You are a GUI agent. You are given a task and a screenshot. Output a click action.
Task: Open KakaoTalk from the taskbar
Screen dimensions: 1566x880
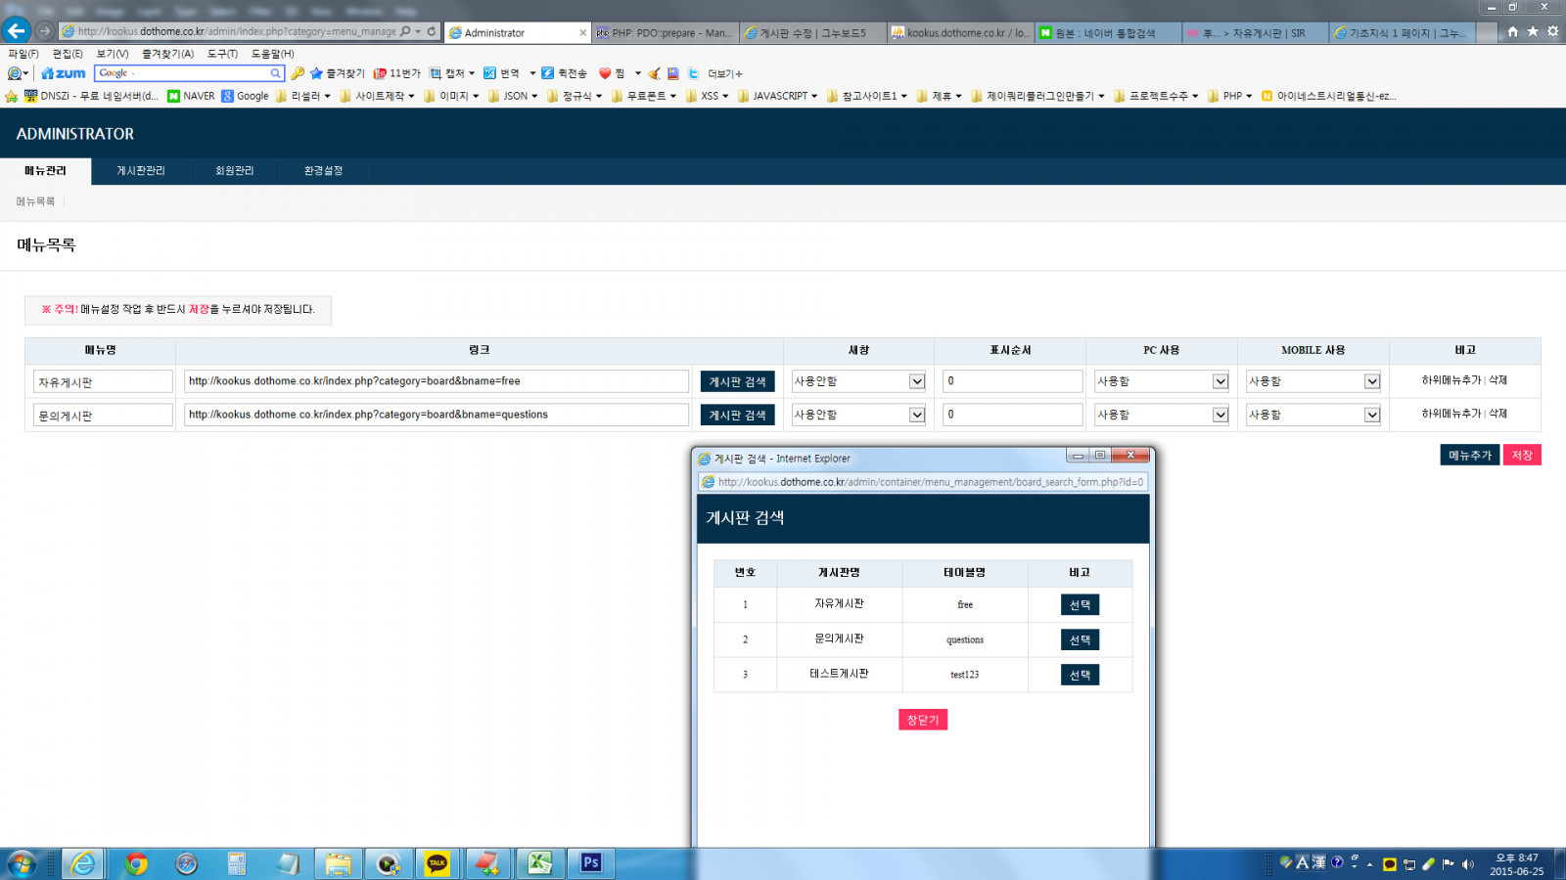coord(437,863)
